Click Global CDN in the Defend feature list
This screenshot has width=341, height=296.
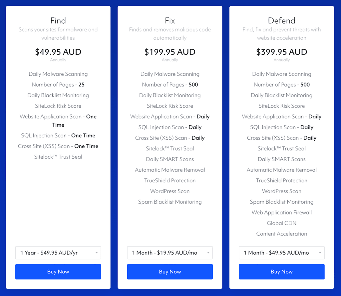pyautogui.click(x=281, y=223)
